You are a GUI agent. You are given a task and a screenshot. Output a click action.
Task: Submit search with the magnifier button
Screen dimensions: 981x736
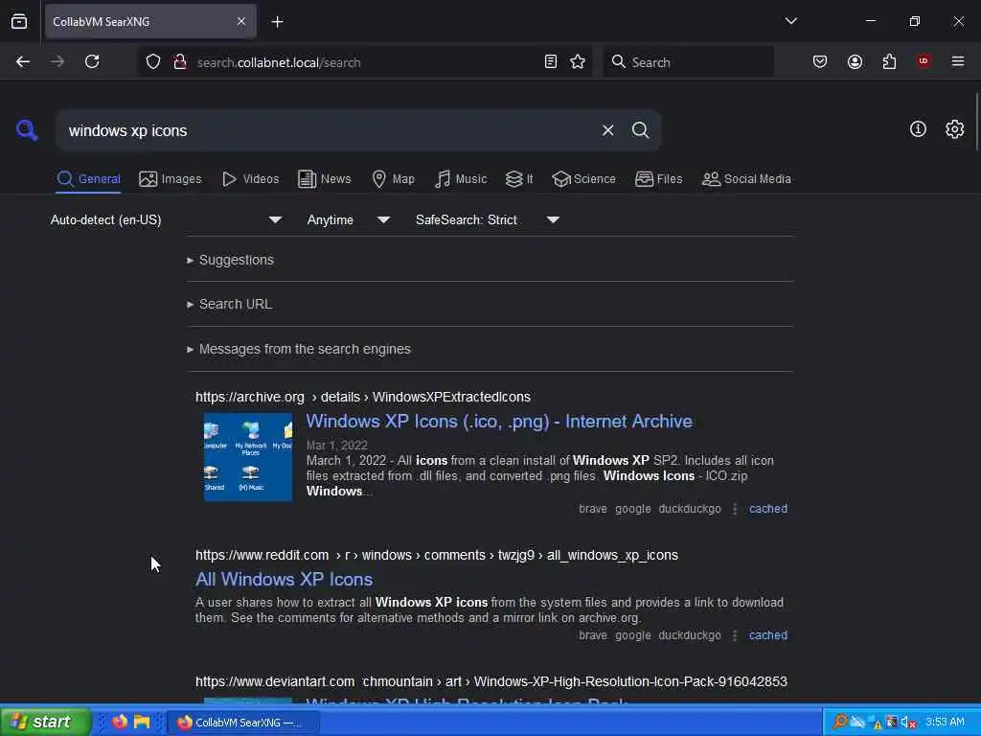(640, 130)
